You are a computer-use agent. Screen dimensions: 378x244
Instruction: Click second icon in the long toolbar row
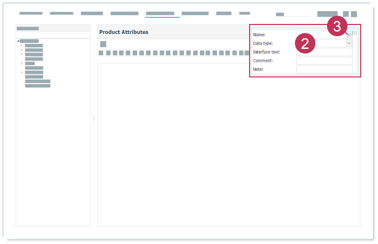(107, 53)
